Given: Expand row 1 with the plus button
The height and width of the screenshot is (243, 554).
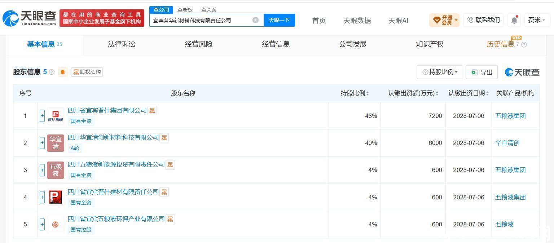Looking at the screenshot, I should (42, 116).
